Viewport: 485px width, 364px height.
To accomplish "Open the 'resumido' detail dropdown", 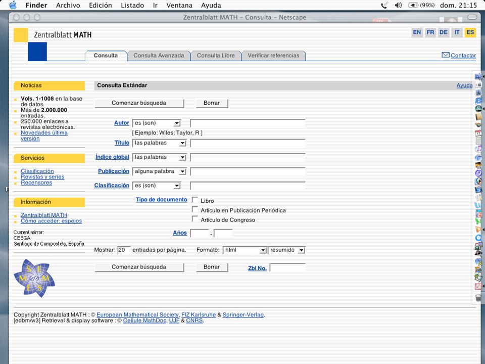I will [x=287, y=250].
